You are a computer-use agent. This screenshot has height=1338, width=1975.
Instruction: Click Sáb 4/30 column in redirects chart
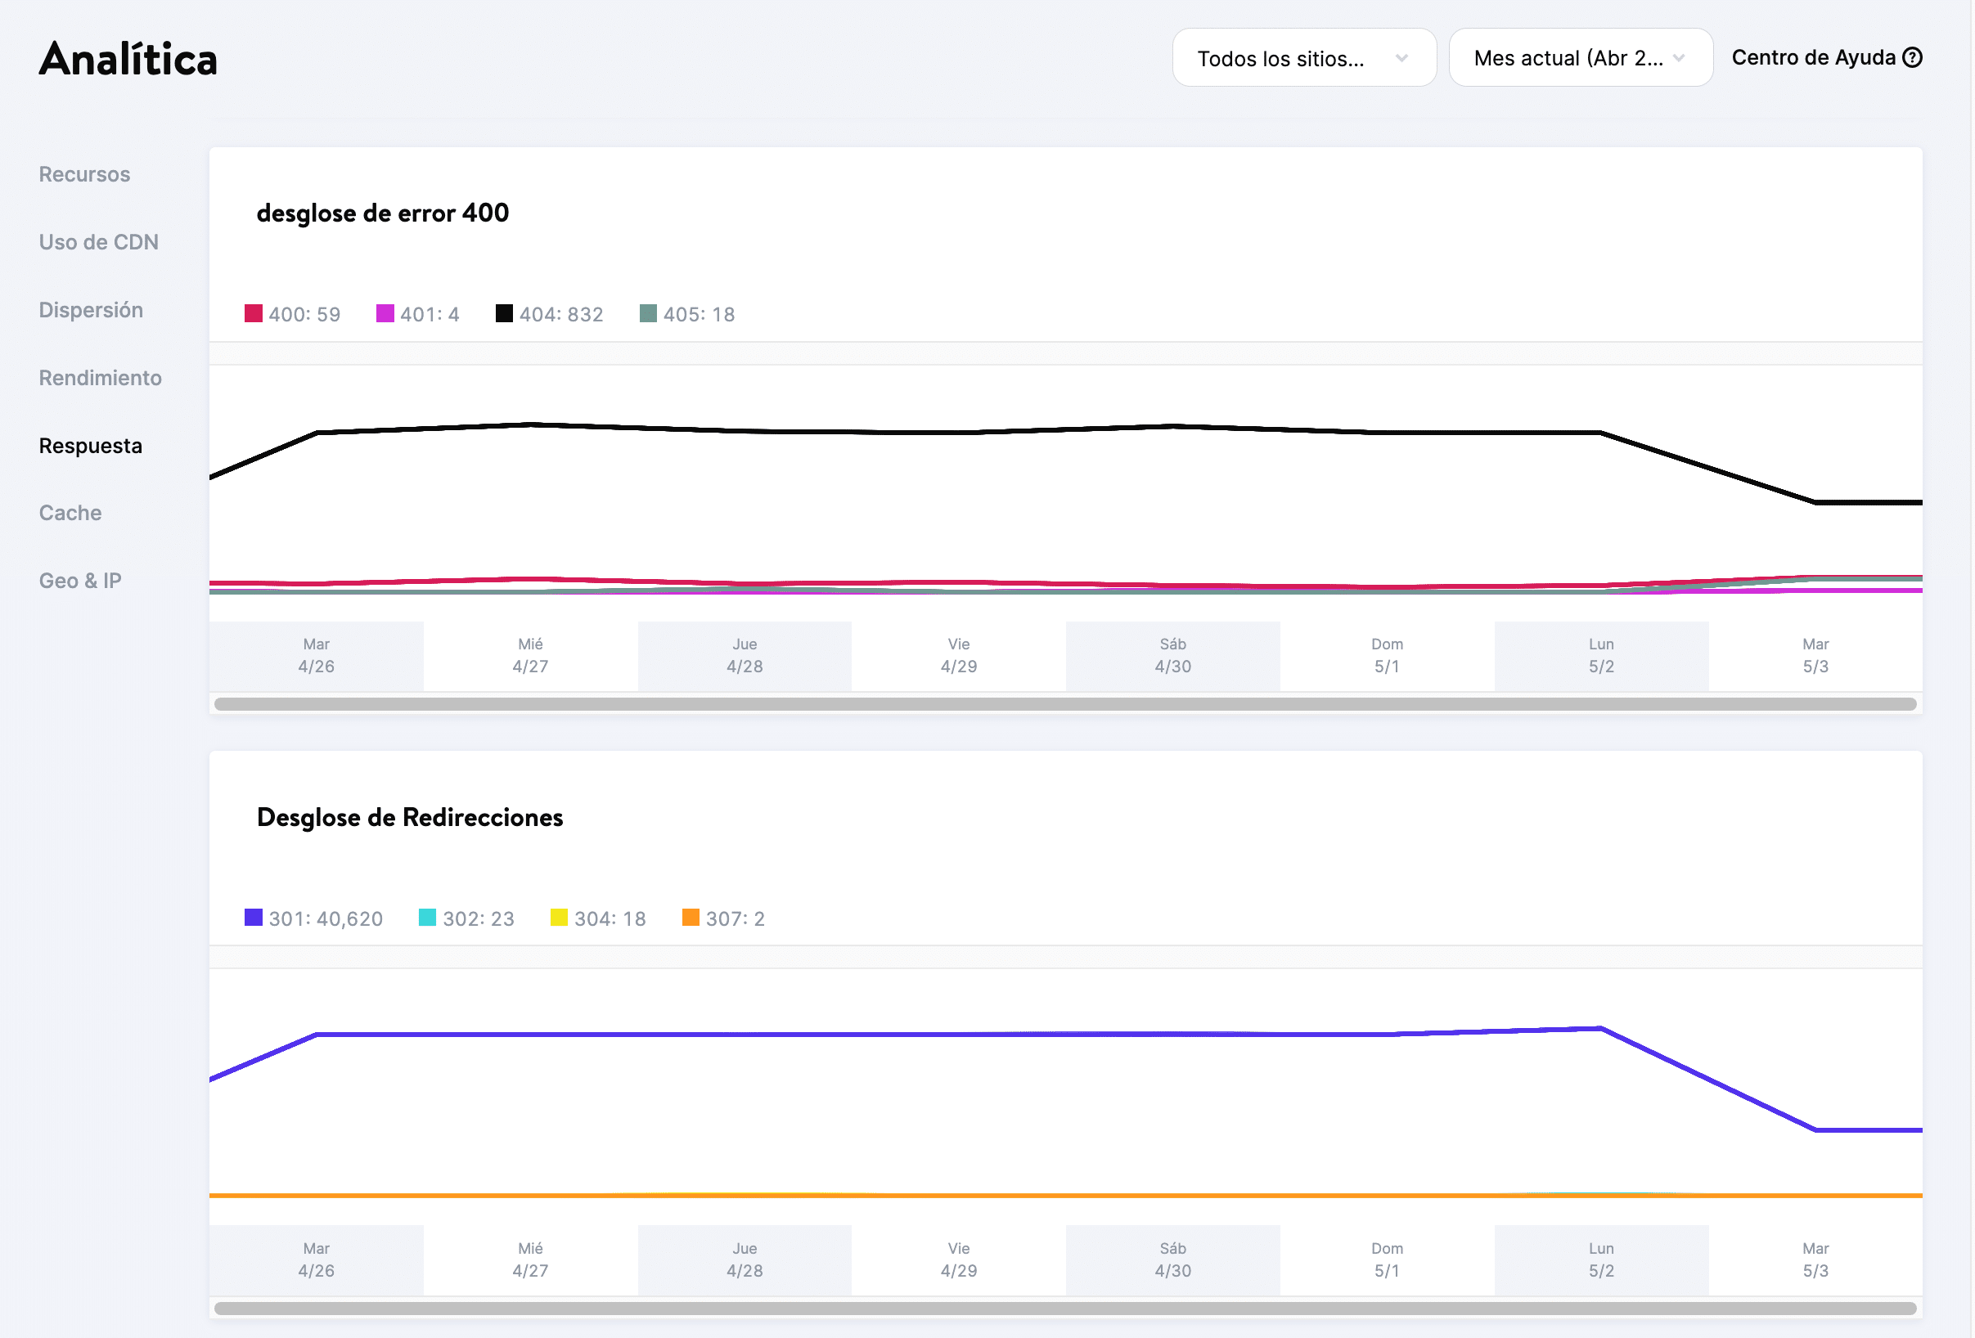pyautogui.click(x=1172, y=1259)
